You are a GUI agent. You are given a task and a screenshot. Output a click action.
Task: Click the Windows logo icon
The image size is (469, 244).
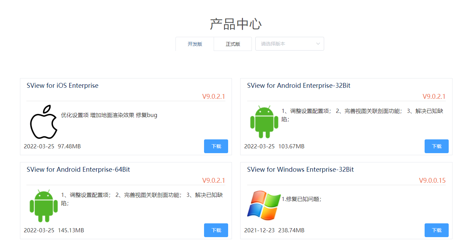(x=264, y=206)
